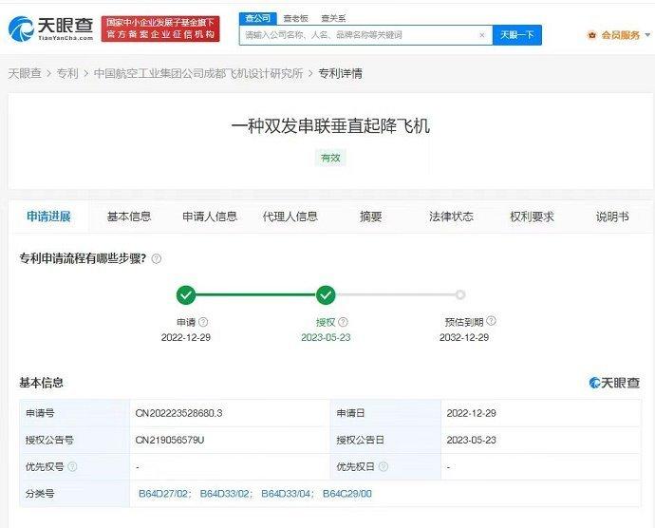Open classification link B64D27/02

163,494
